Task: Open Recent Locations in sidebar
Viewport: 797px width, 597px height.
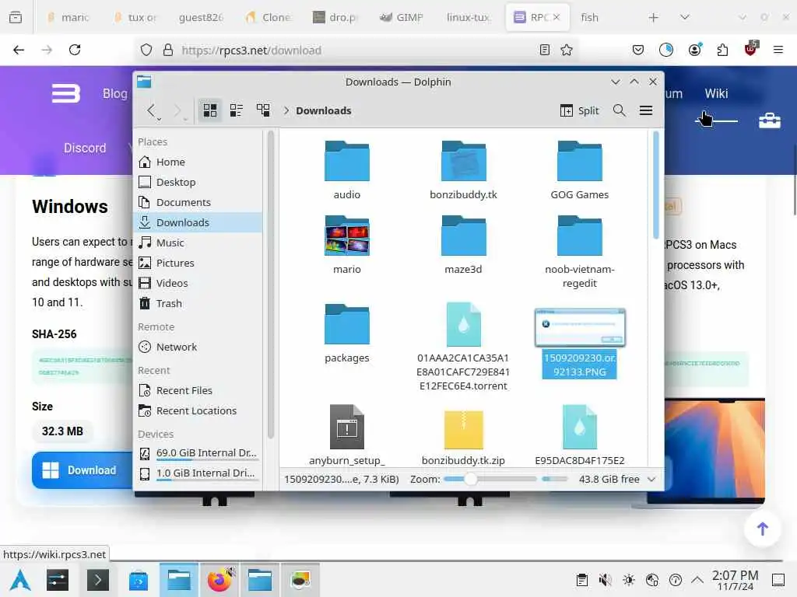Action: (198, 410)
